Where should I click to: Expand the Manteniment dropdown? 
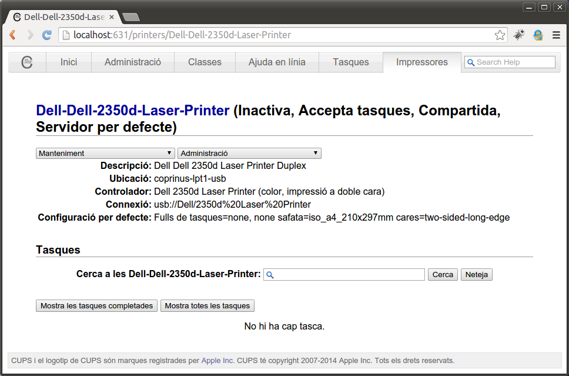(106, 154)
